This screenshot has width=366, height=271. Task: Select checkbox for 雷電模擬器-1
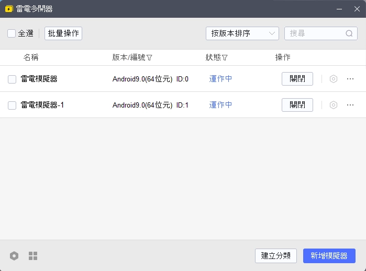[12, 105]
